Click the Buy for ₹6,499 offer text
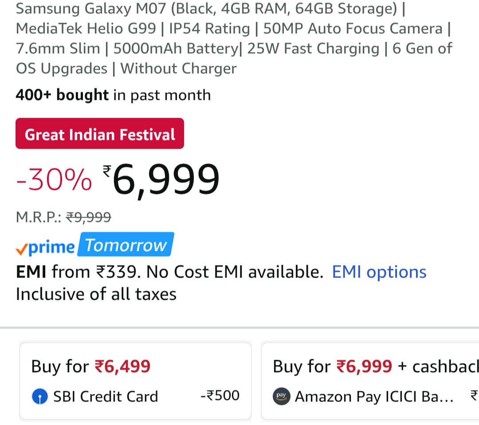Viewport: 479px width, 425px height. (x=91, y=366)
